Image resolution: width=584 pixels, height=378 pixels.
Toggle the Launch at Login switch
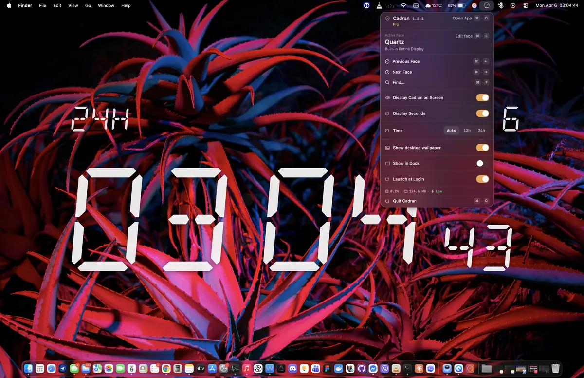coord(482,179)
